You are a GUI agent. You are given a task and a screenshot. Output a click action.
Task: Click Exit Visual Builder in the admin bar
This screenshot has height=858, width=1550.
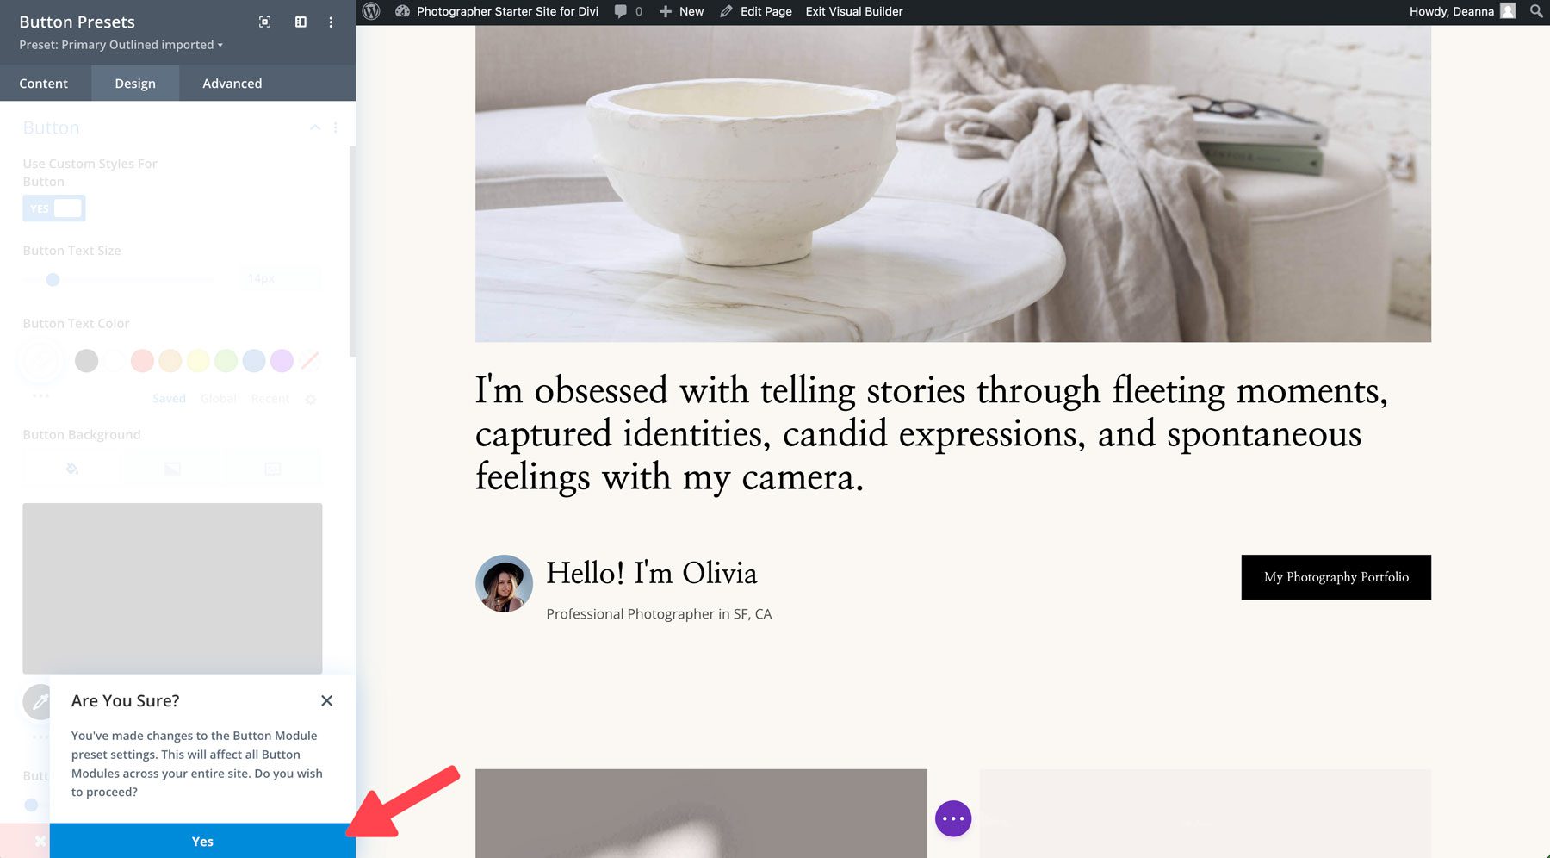pos(852,11)
